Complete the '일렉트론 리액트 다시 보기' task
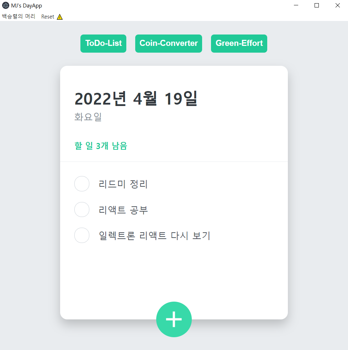348x350 pixels. [x=82, y=235]
